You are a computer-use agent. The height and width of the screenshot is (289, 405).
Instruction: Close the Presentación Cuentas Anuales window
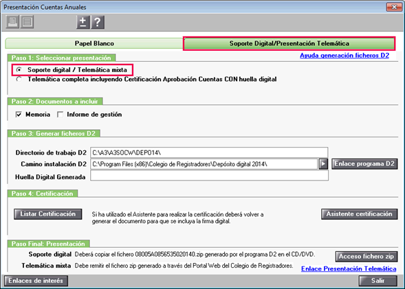click(394, 7)
